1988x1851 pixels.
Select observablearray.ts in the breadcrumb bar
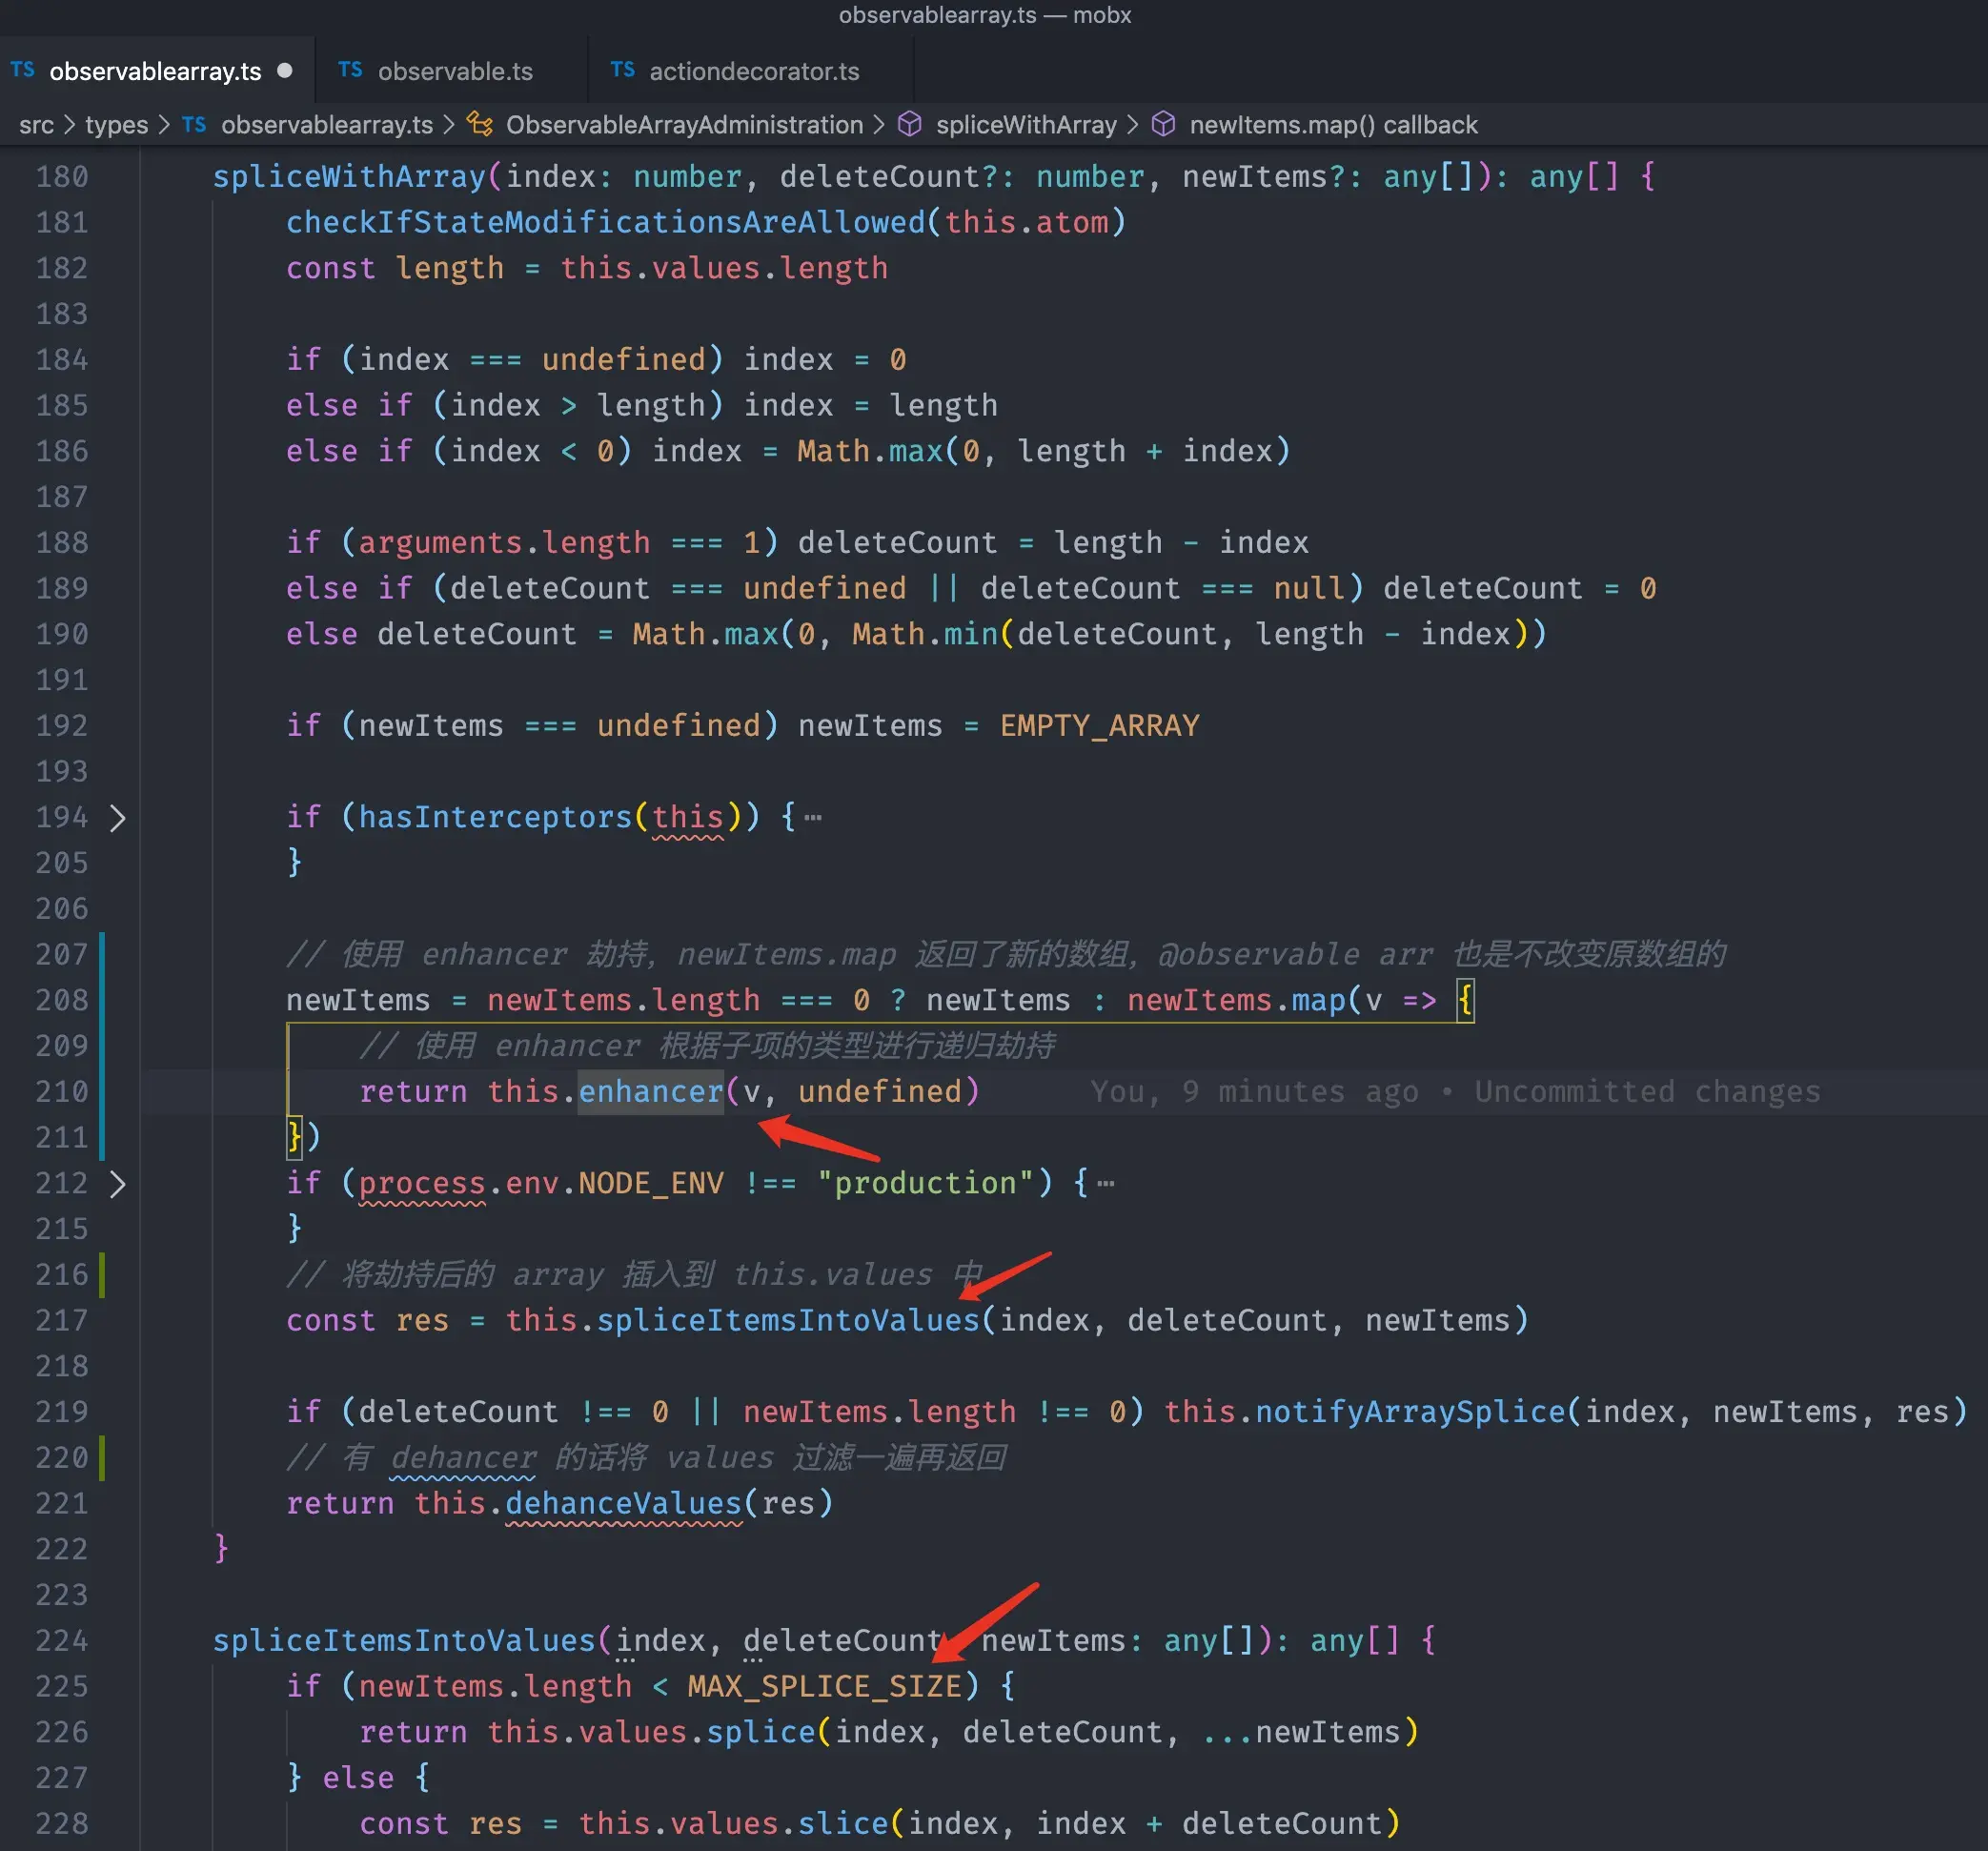click(x=328, y=124)
